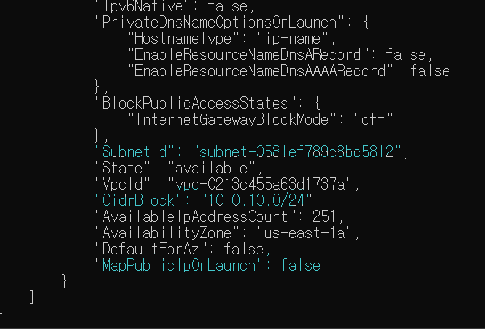Click the "BlockPublicAccessStates" key

[196, 103]
